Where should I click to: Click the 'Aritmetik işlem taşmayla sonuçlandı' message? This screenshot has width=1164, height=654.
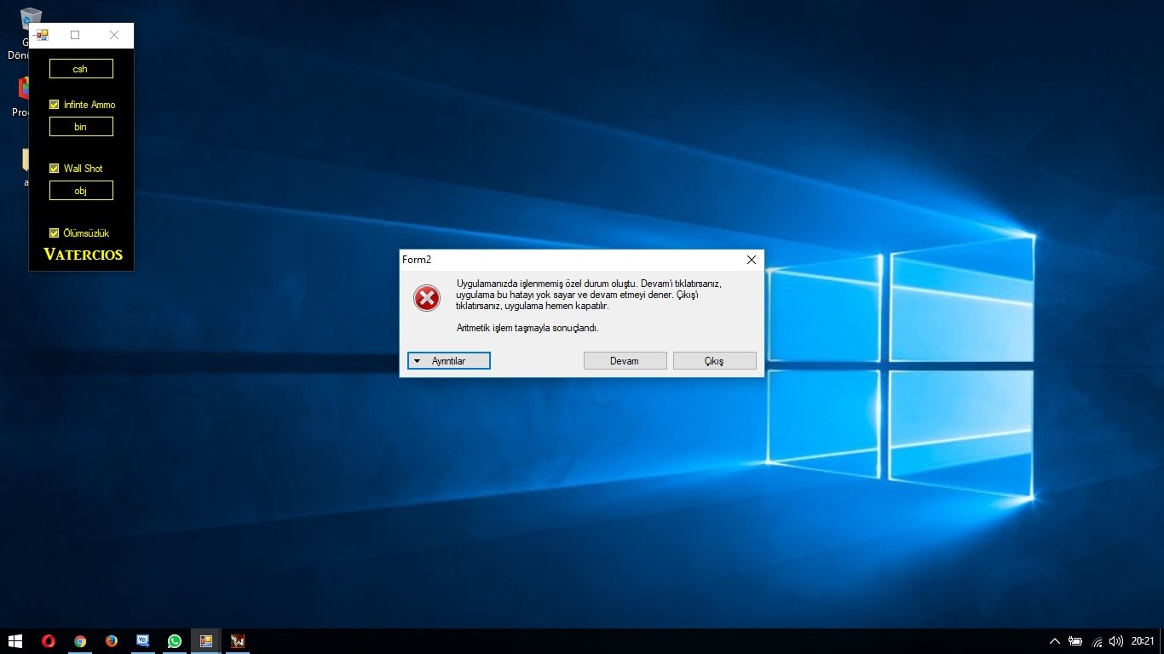[x=527, y=328]
